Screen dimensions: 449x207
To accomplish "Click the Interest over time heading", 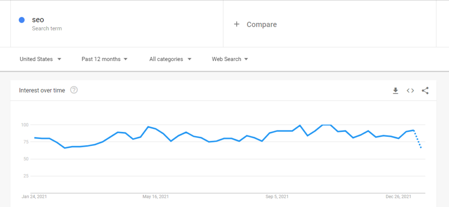I will coord(42,90).
